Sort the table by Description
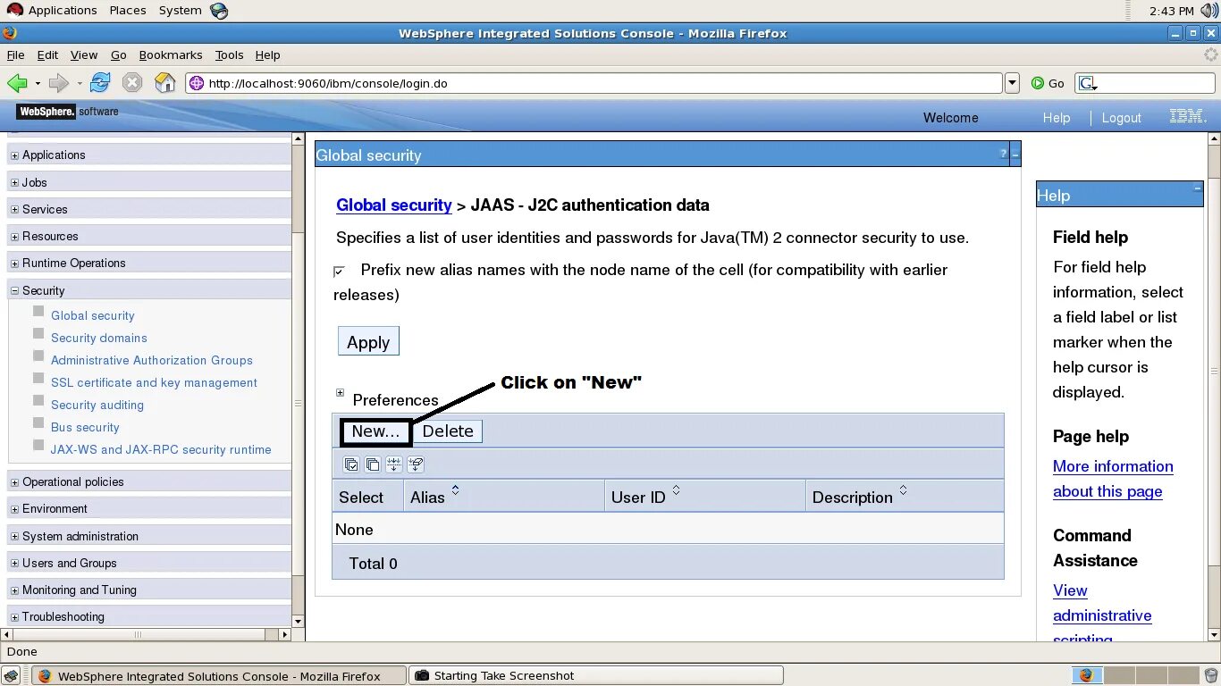Viewport: 1221px width, 686px height. coord(903,490)
